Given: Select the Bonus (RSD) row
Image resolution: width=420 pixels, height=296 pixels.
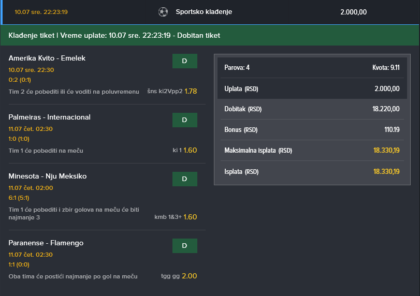Looking at the screenshot, I should 312,130.
